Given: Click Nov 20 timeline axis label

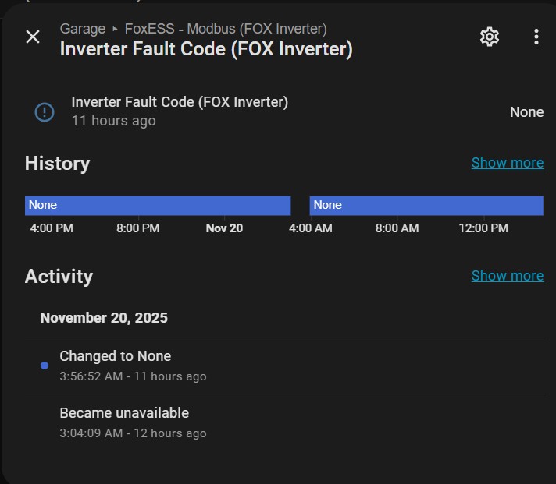Looking at the screenshot, I should coord(224,228).
